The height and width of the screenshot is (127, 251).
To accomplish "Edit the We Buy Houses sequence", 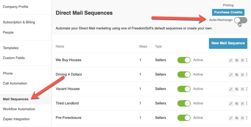I will click(x=231, y=60).
